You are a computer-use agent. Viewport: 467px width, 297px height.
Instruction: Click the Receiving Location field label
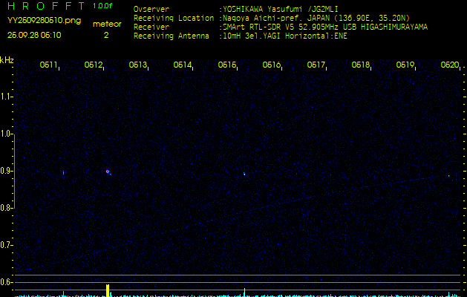point(174,18)
